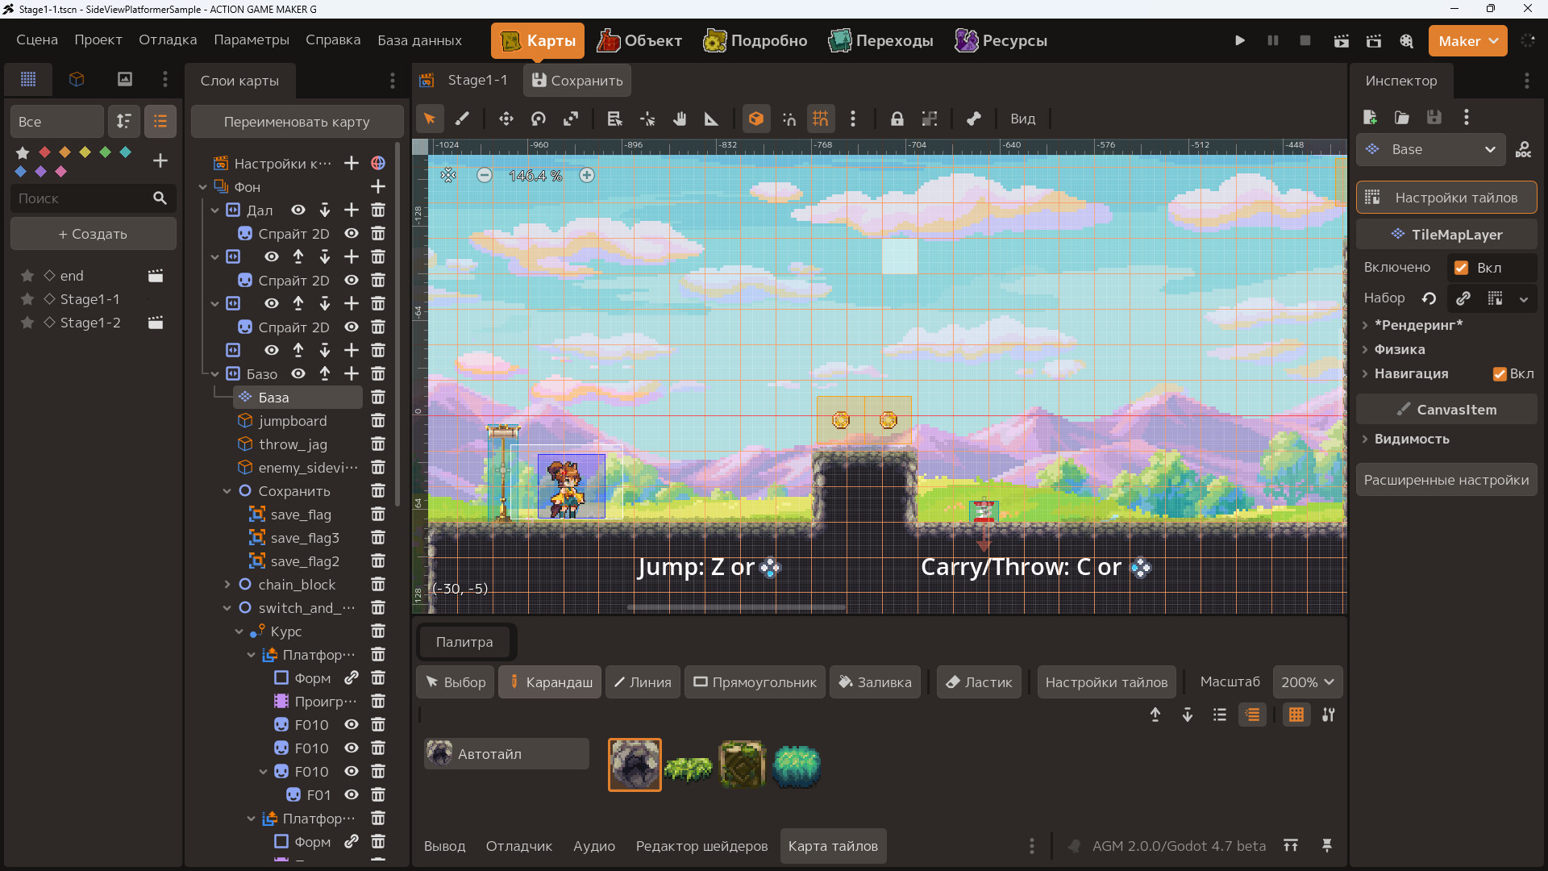This screenshot has width=1548, height=871.
Task: Open the Проект menu
Action: pos(98,40)
